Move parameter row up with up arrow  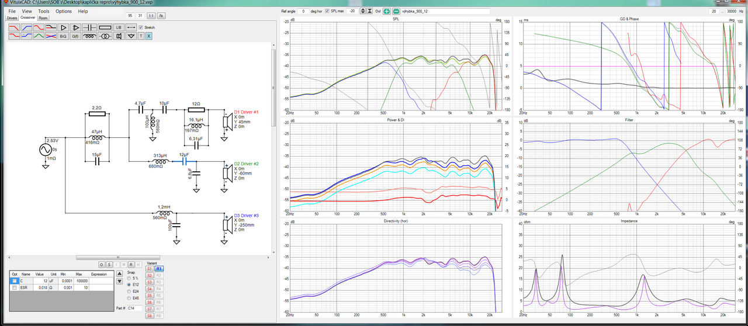(120, 274)
